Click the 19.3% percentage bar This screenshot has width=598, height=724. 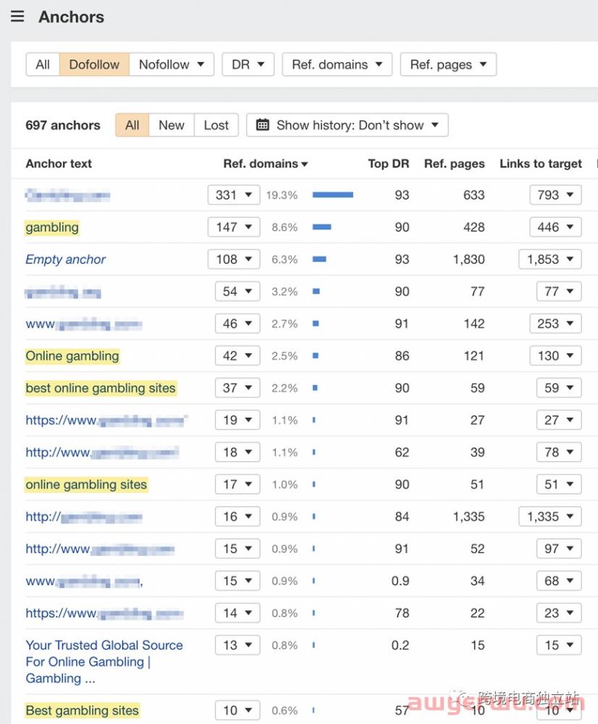point(332,195)
